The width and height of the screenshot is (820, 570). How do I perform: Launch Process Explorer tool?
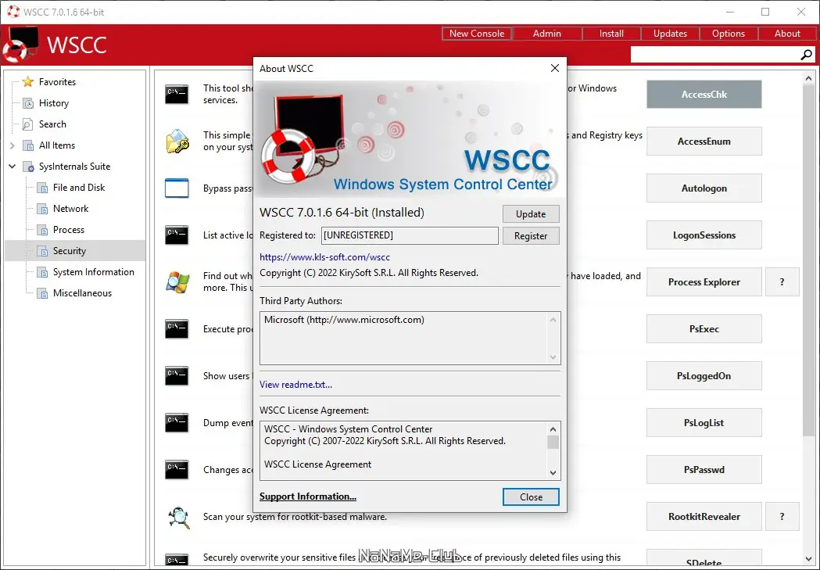click(704, 281)
